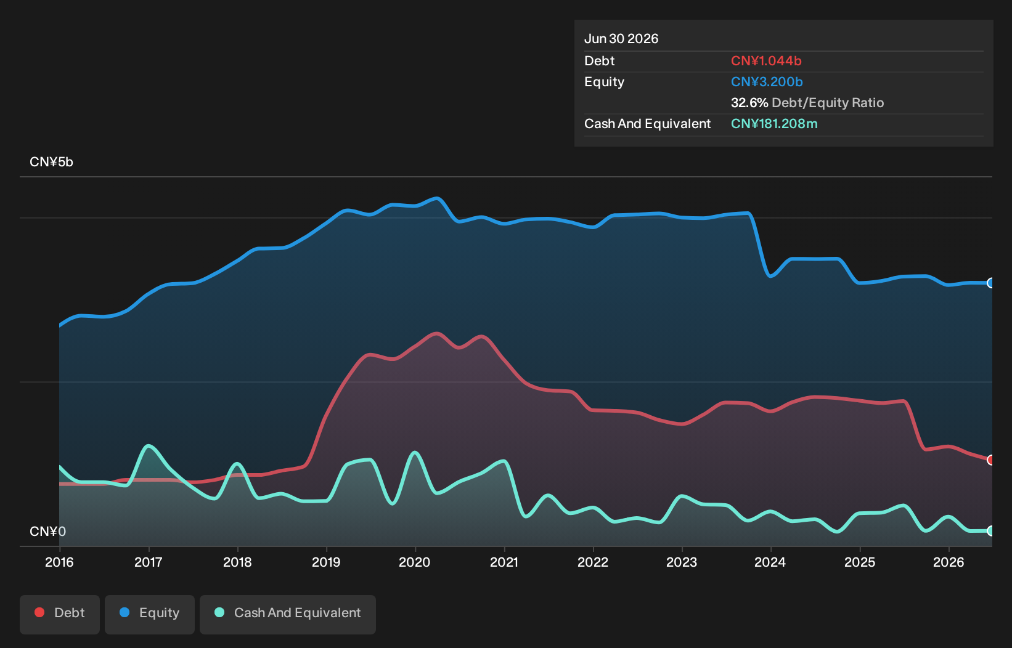Click the 2022 x-axis label

[x=593, y=562]
